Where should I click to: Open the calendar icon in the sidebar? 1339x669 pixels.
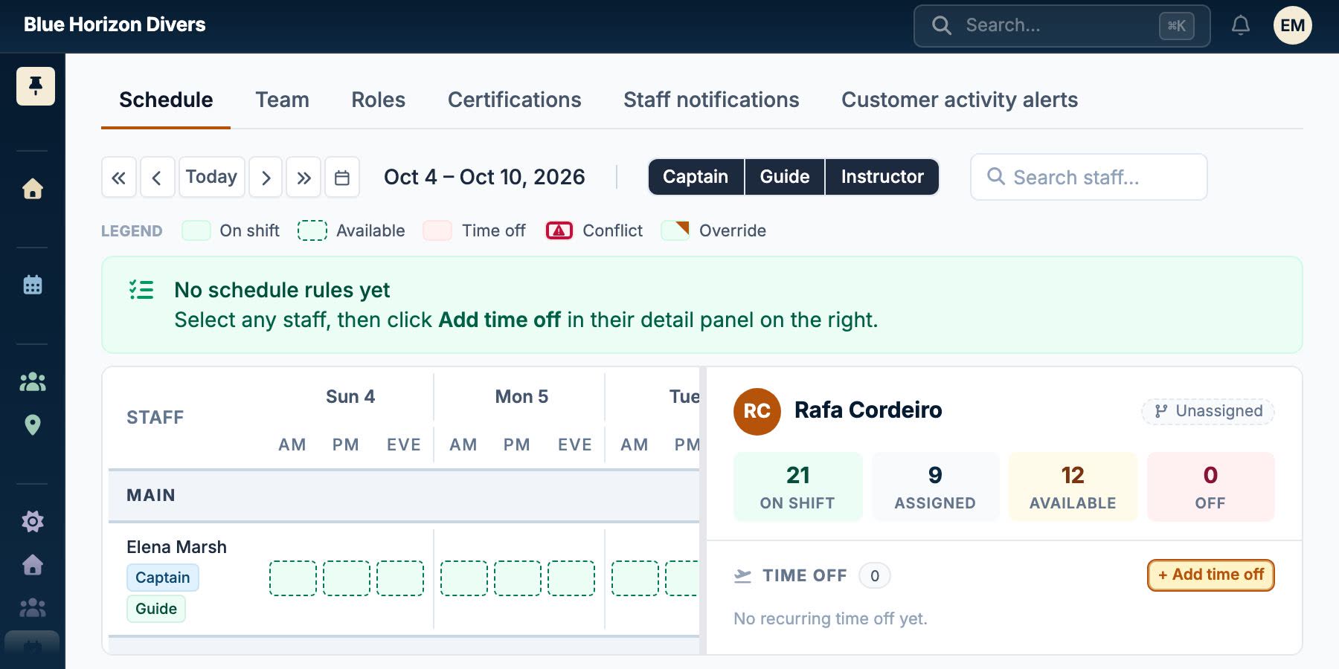point(33,285)
